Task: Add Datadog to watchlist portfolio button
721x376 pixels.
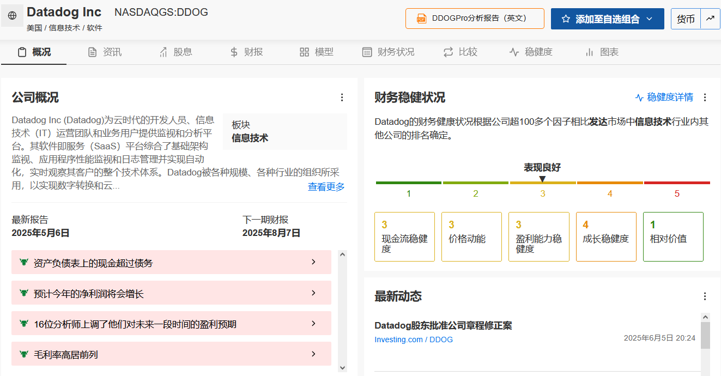Action: pos(607,19)
